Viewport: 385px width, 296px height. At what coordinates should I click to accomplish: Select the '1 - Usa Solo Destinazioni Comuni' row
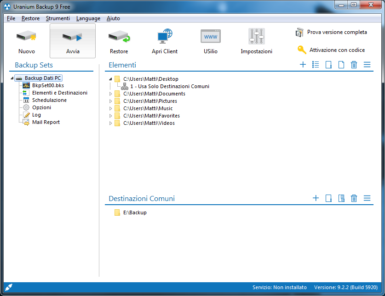pos(170,86)
